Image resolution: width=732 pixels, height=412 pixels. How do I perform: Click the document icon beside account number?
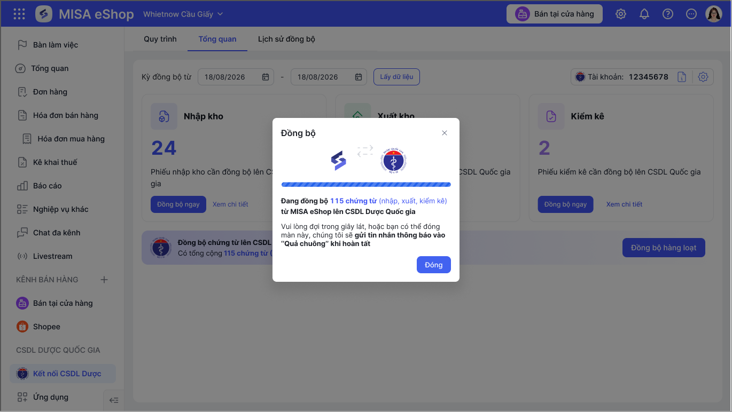tap(682, 77)
